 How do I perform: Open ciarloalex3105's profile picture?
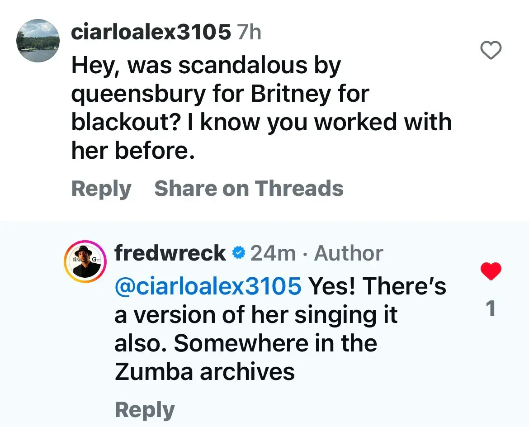38,41
